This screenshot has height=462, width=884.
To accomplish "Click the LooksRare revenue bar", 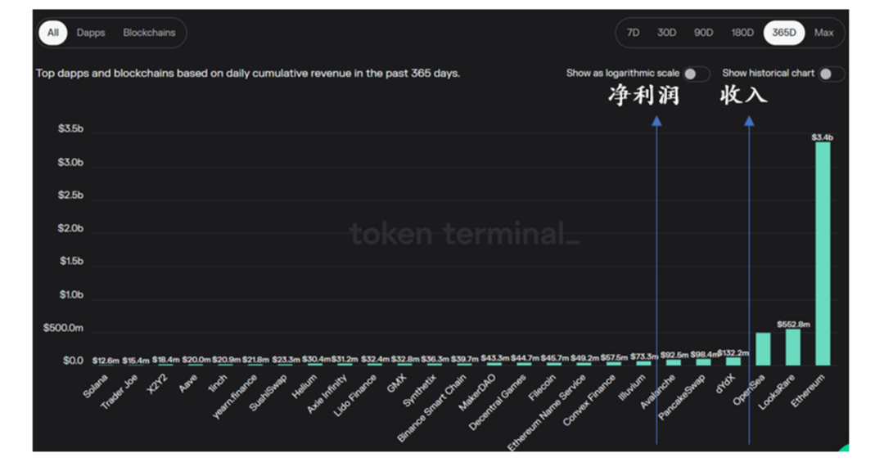I will pos(792,347).
